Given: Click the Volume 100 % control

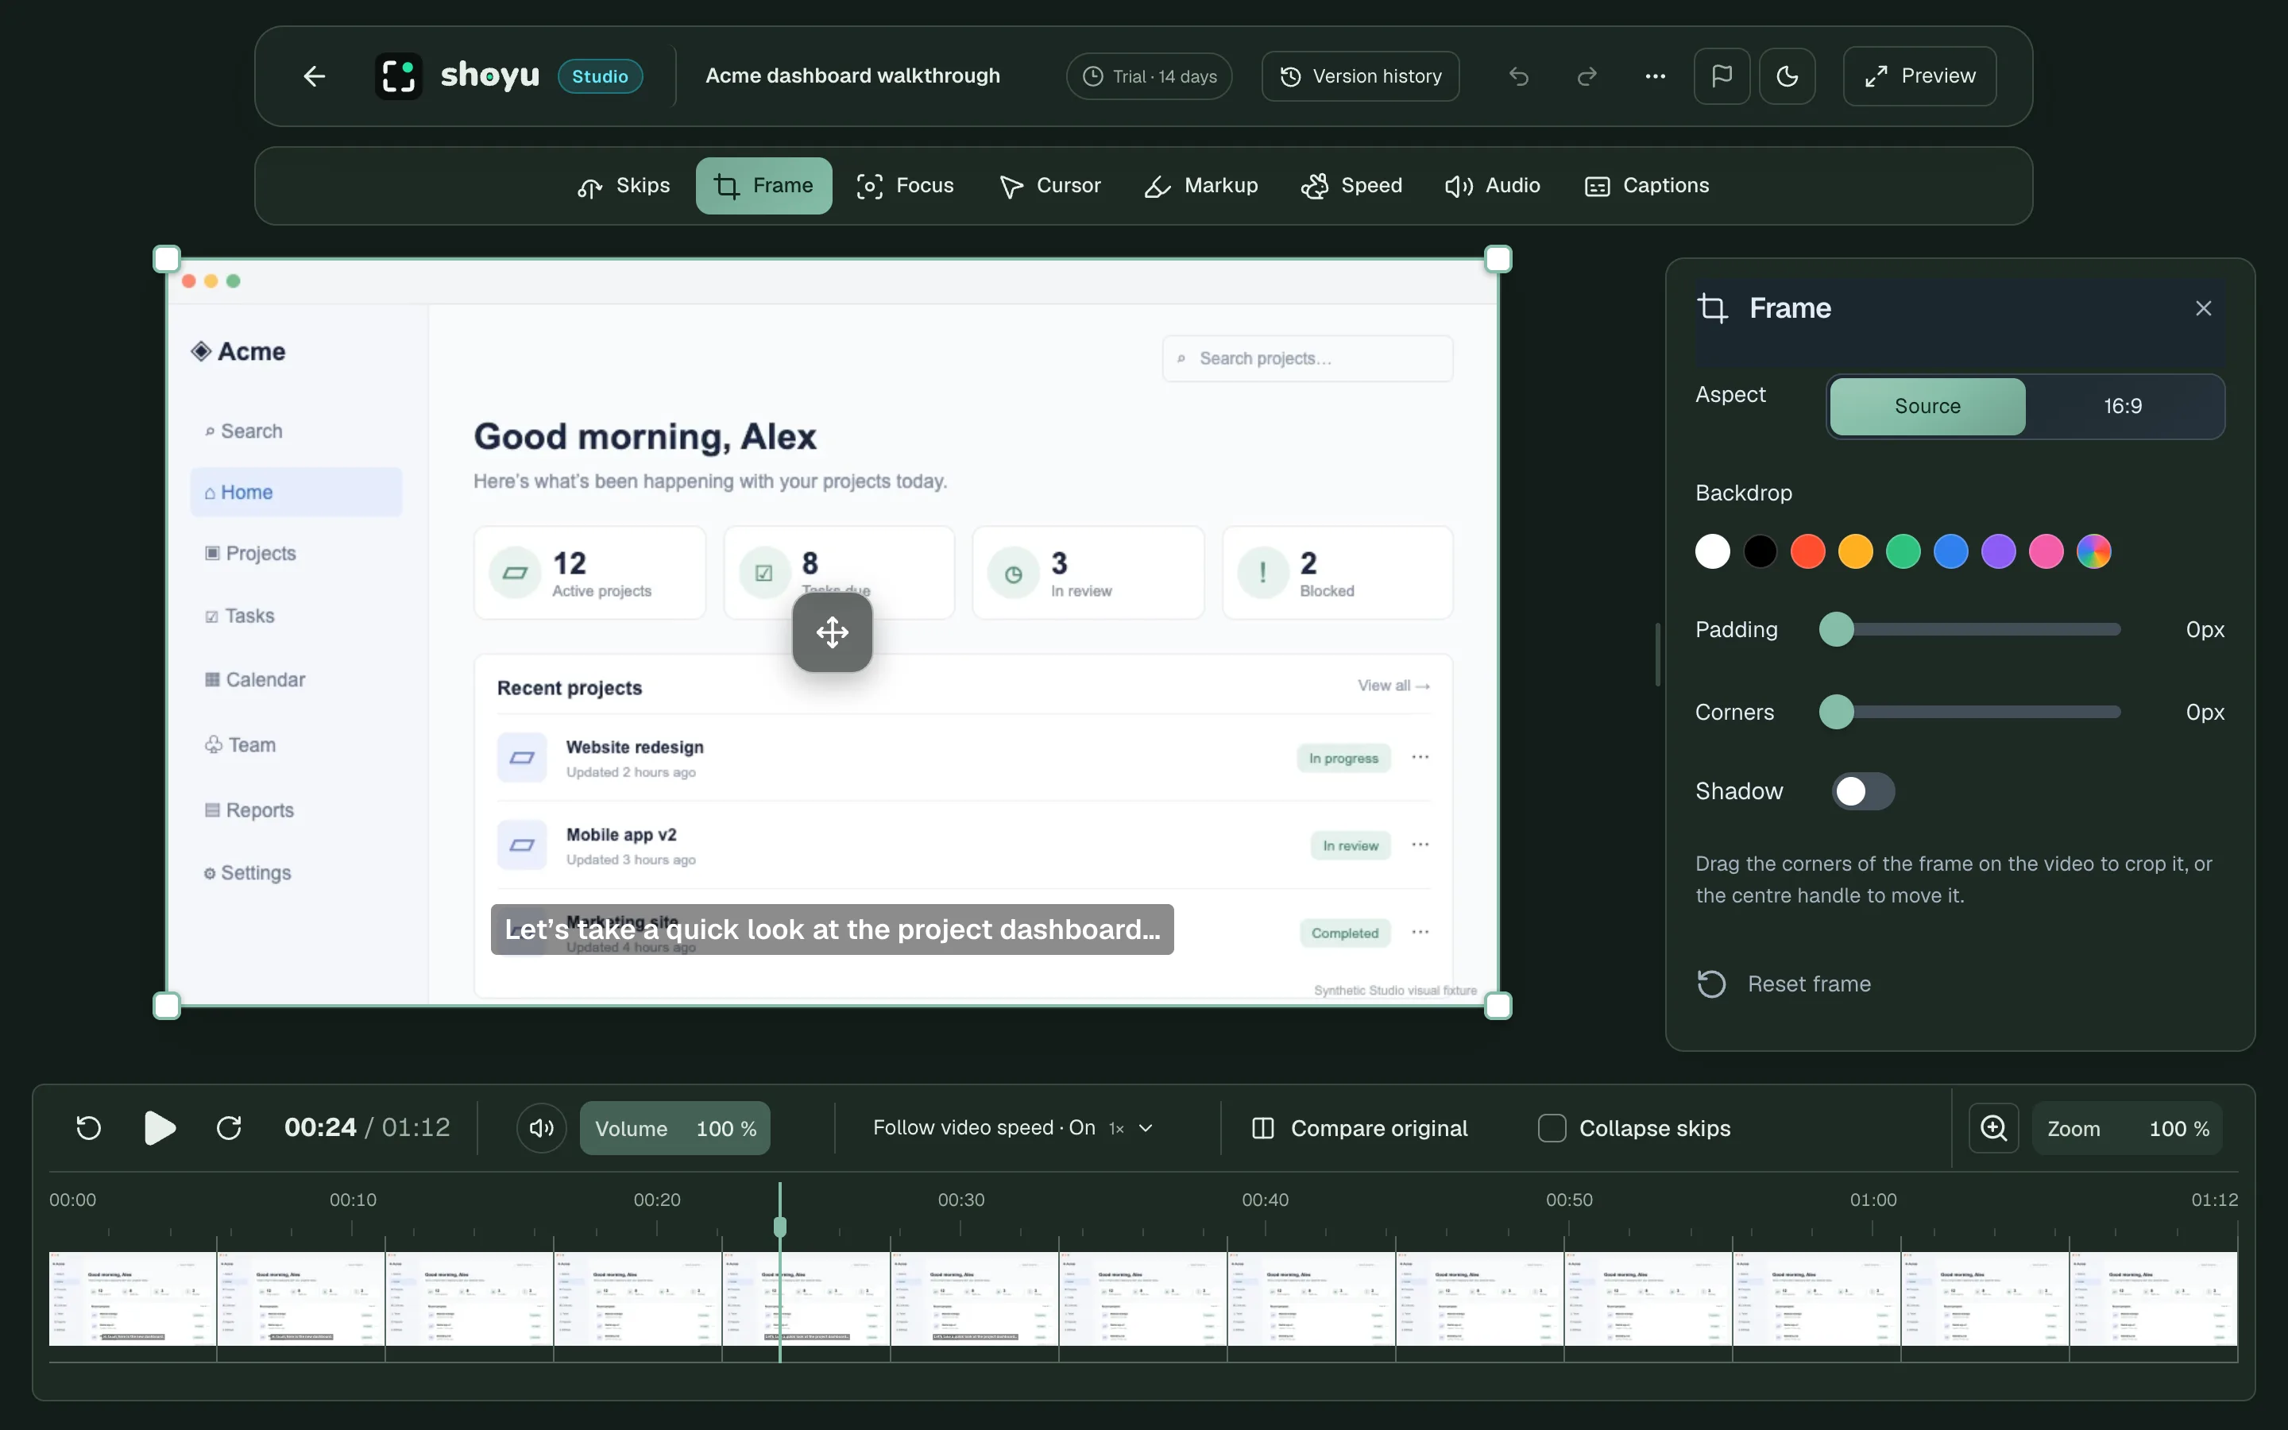Looking at the screenshot, I should point(675,1127).
